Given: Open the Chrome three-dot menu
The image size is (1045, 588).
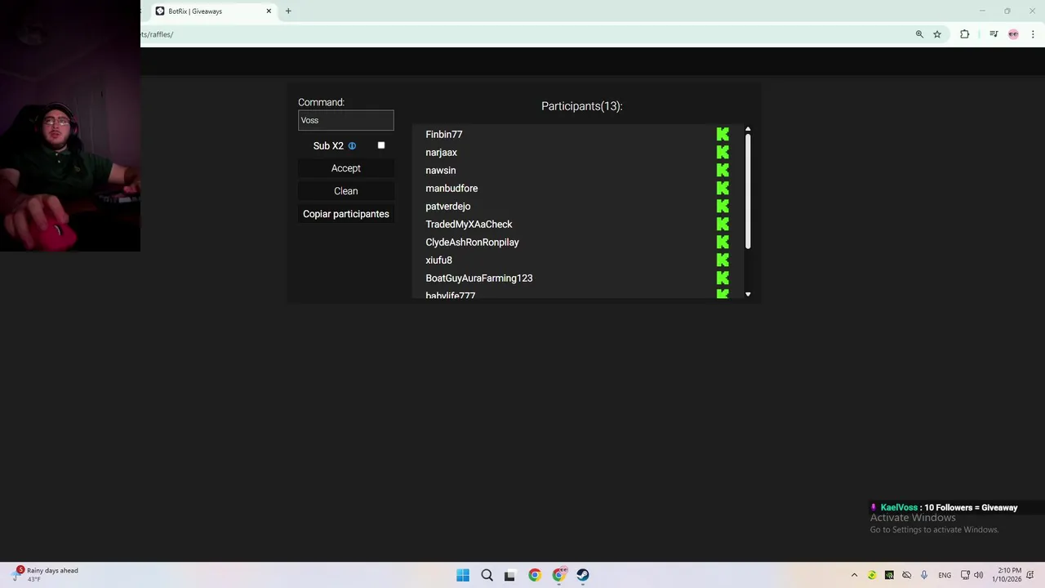Looking at the screenshot, I should point(1033,34).
